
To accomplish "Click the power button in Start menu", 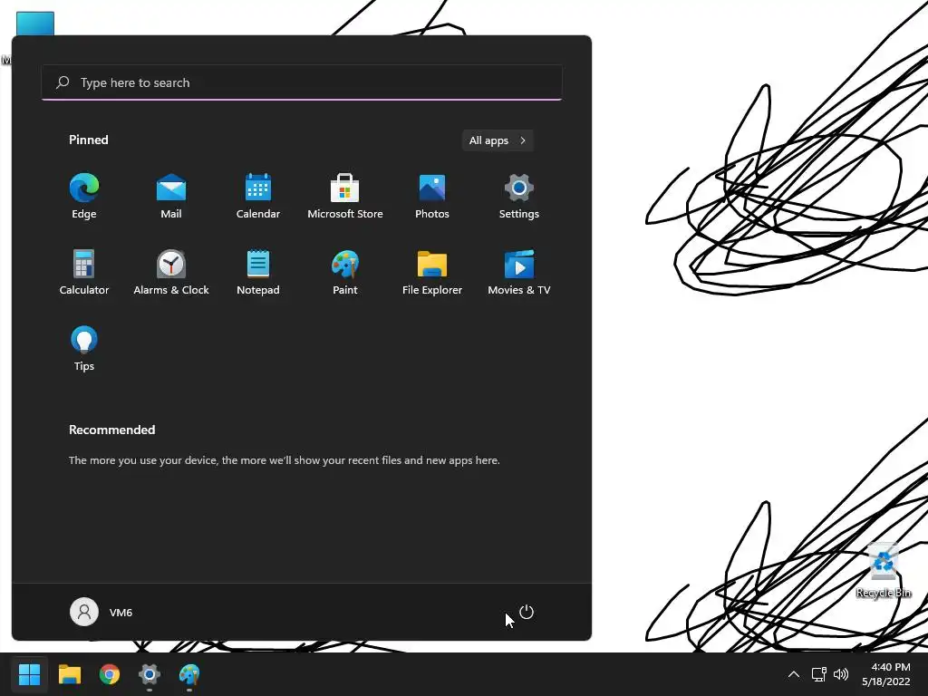I will 527,612.
